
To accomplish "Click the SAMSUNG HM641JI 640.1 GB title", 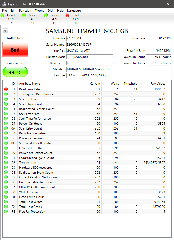I will [x=87, y=31].
